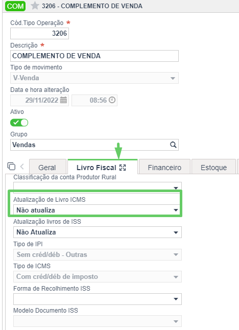The image size is (239, 330).
Task: Switch to the Financeiro tab
Action: 164,168
